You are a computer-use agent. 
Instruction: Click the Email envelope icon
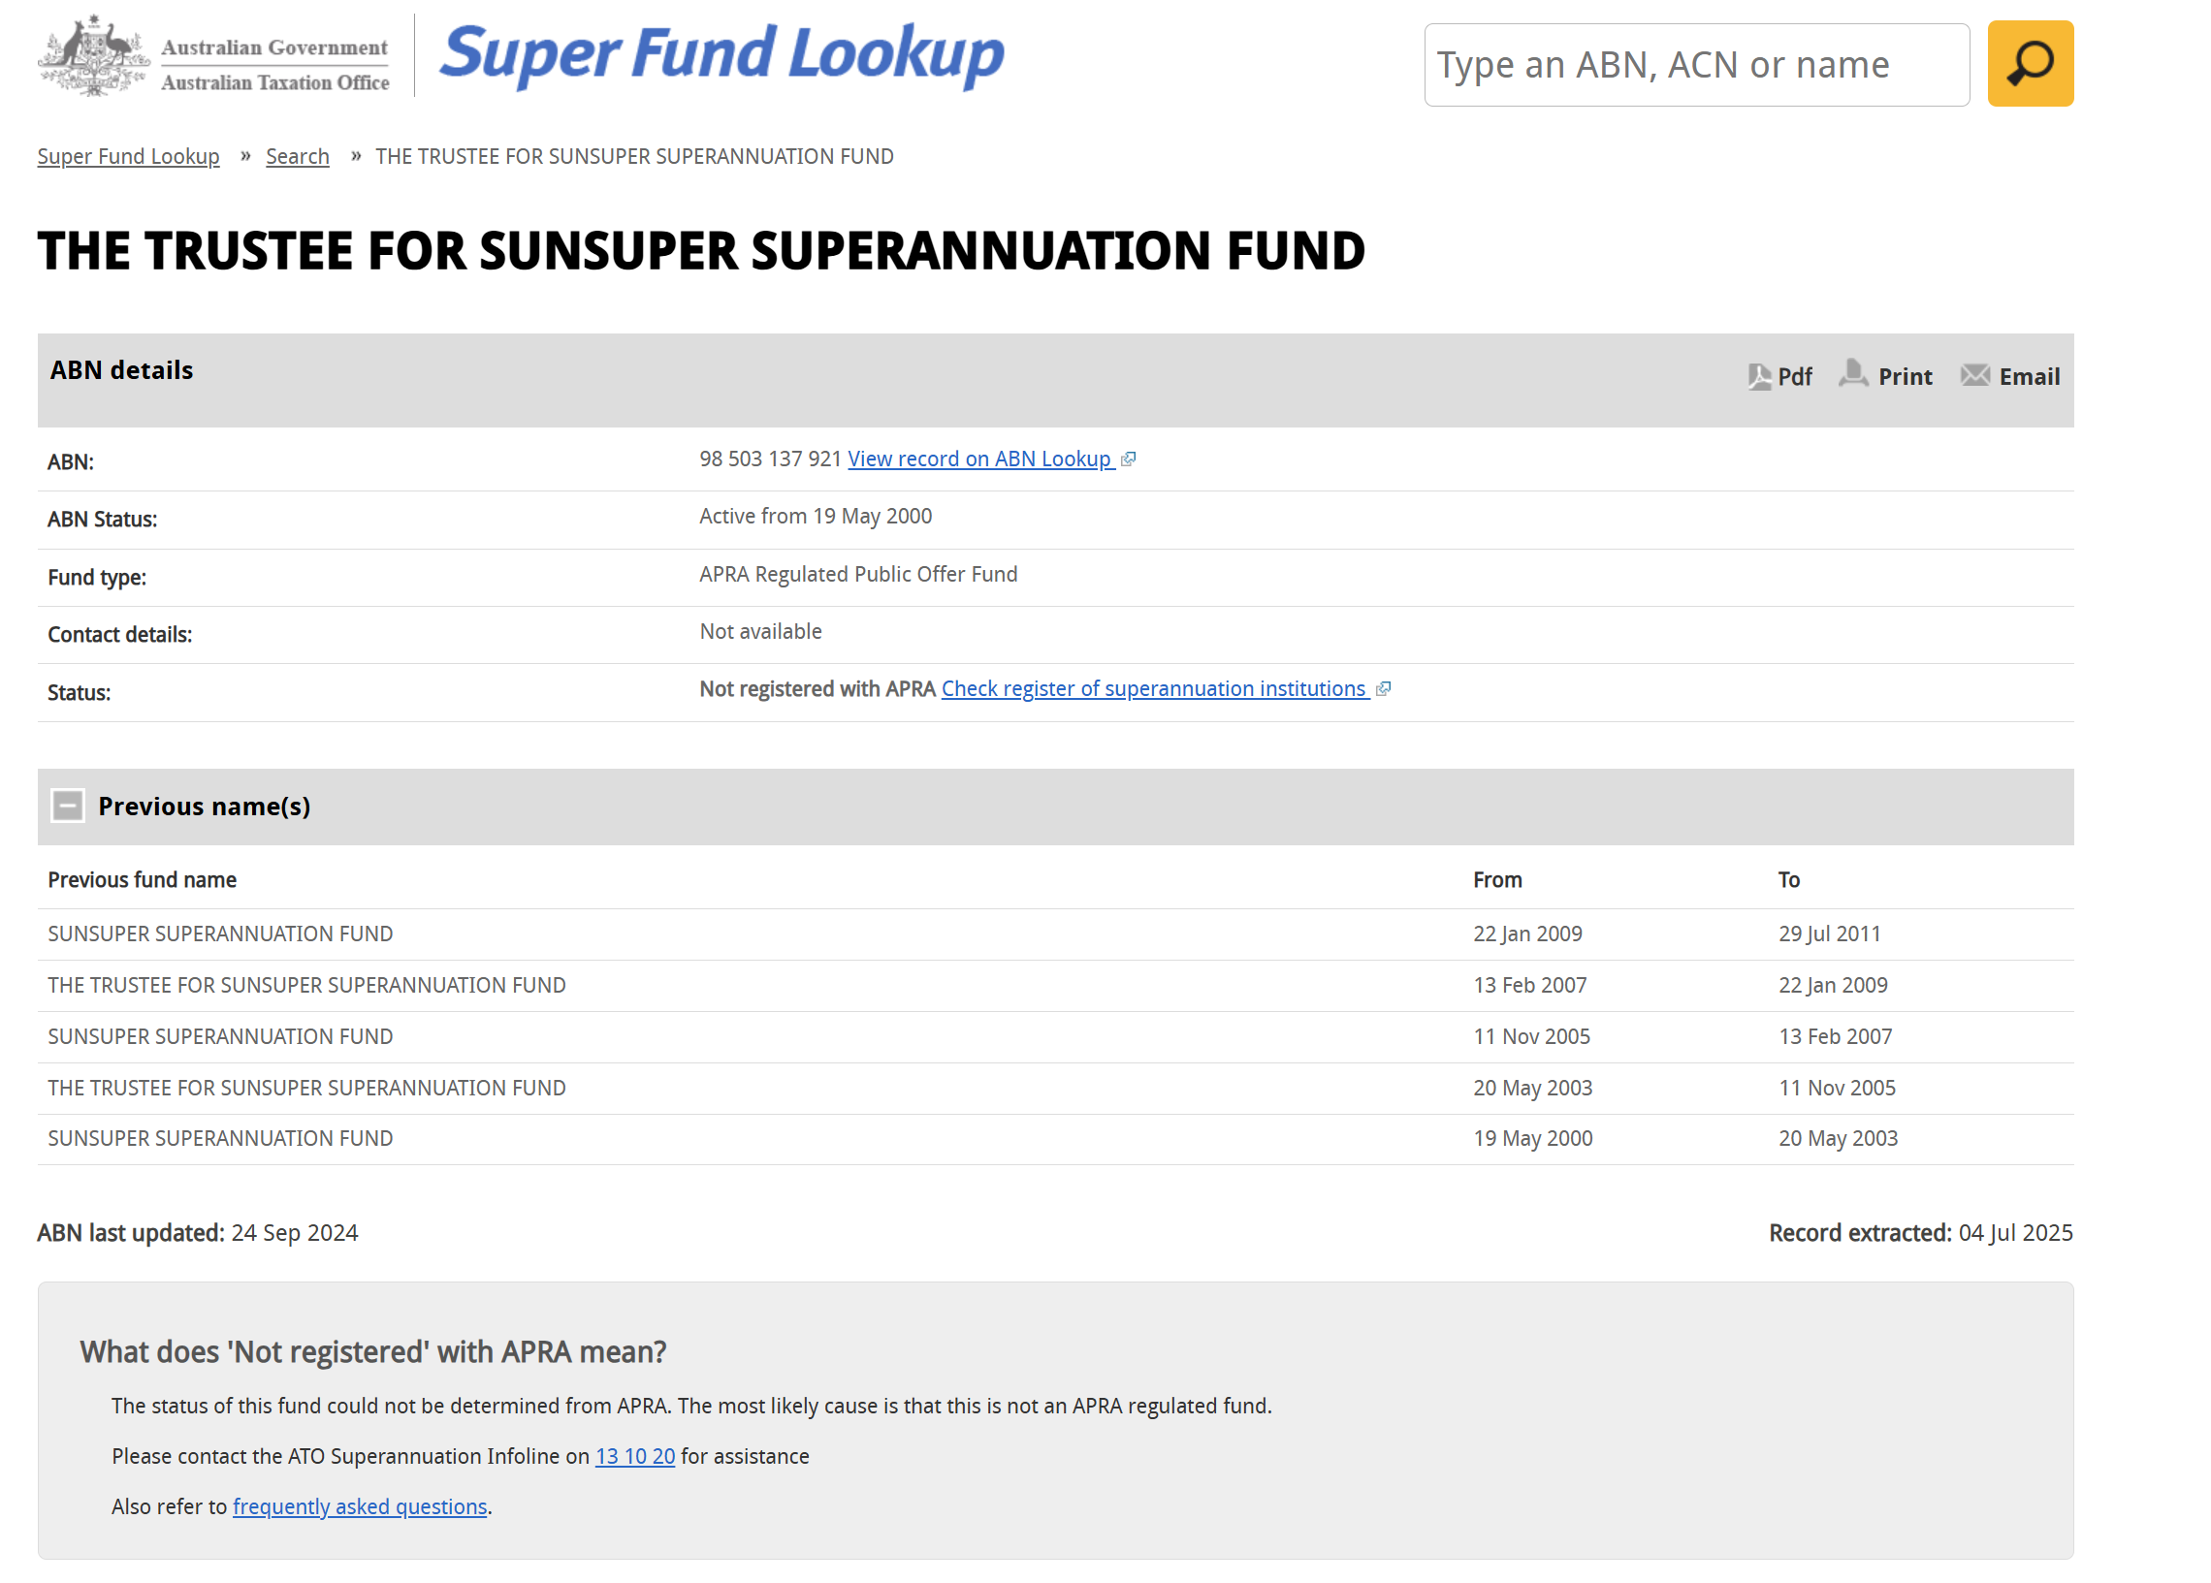coord(1974,375)
